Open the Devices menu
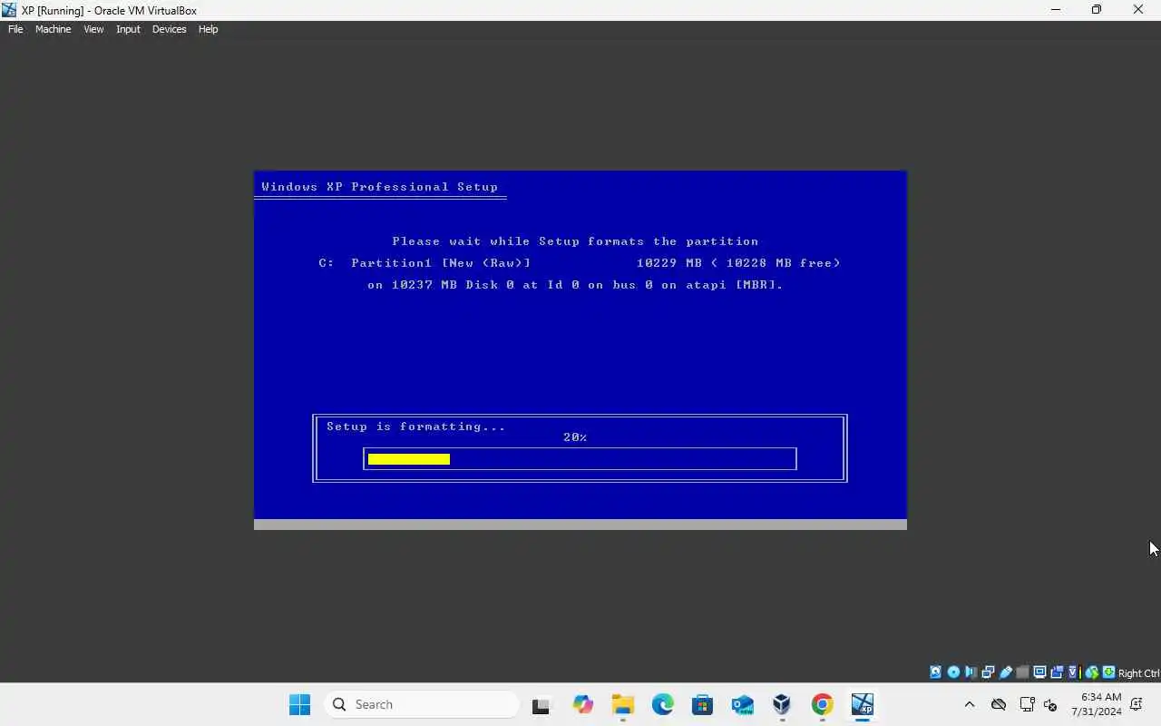The width and height of the screenshot is (1161, 726). coord(169,29)
